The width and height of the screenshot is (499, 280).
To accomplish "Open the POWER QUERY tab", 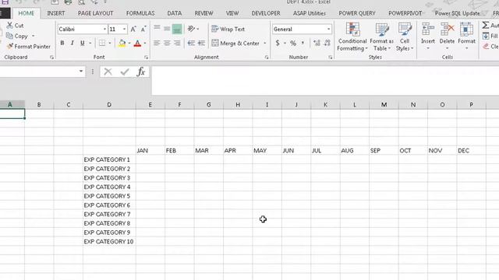I will 357,13.
